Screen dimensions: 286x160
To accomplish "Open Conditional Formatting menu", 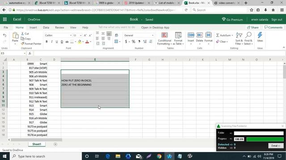I will coord(164,39).
